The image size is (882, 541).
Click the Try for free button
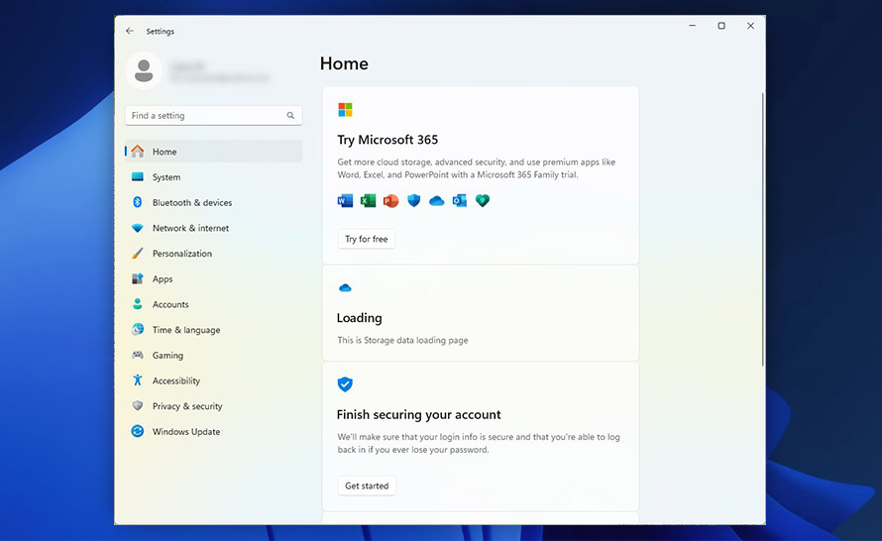point(367,239)
